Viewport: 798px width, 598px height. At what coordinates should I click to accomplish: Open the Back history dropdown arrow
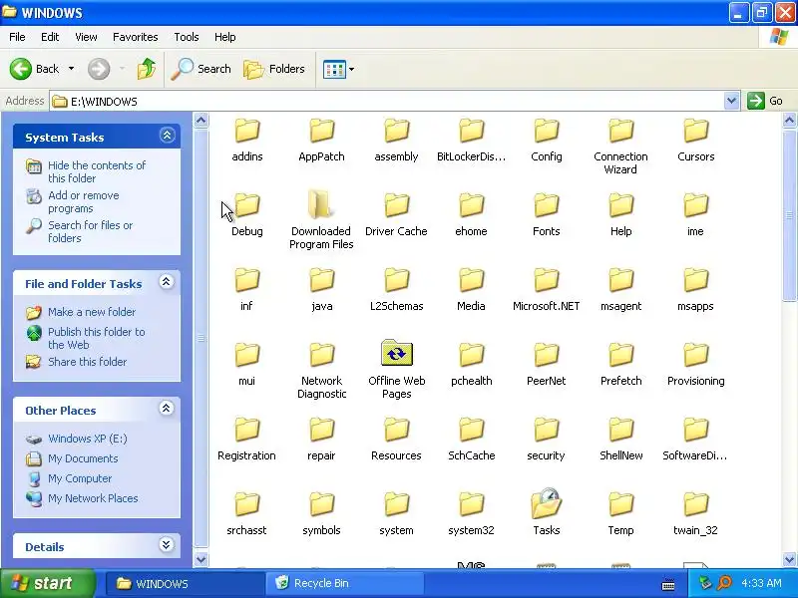pyautogui.click(x=71, y=69)
